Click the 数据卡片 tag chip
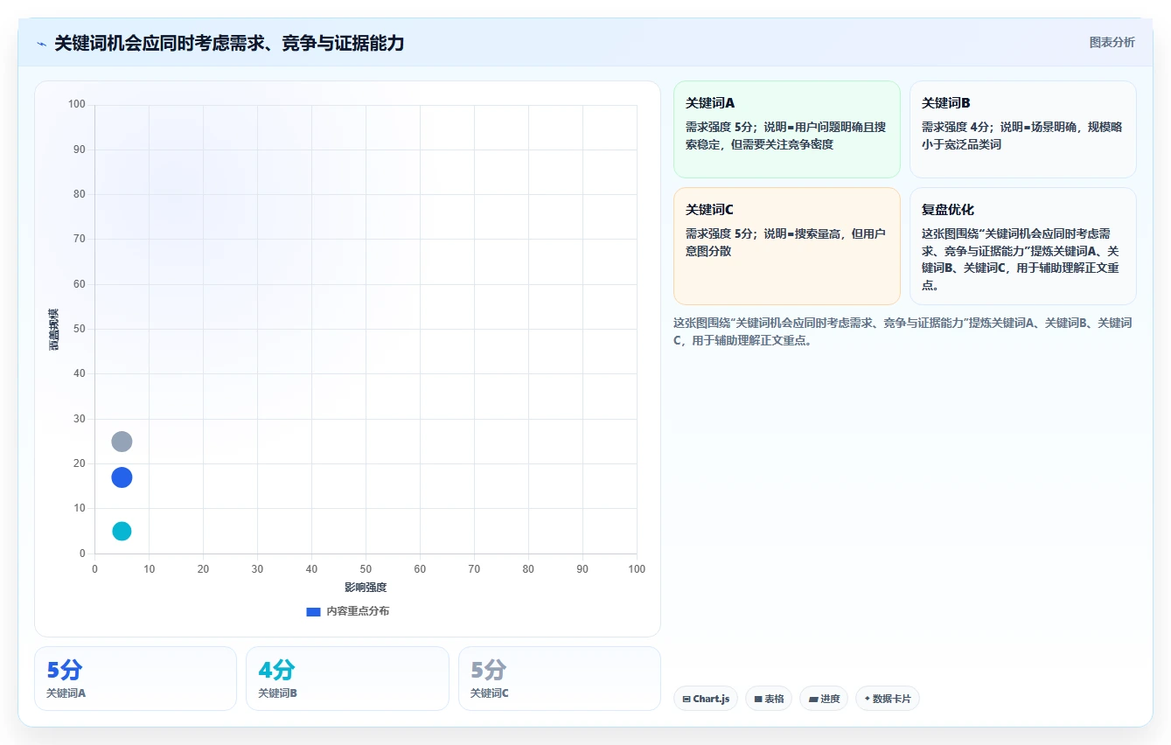Viewport: 1171px width, 745px height. tap(888, 699)
